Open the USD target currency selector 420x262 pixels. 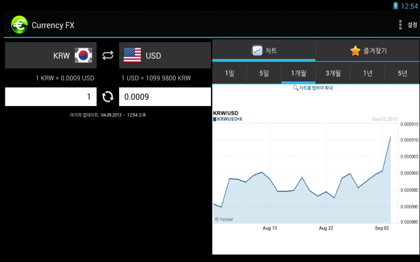pyautogui.click(x=165, y=55)
